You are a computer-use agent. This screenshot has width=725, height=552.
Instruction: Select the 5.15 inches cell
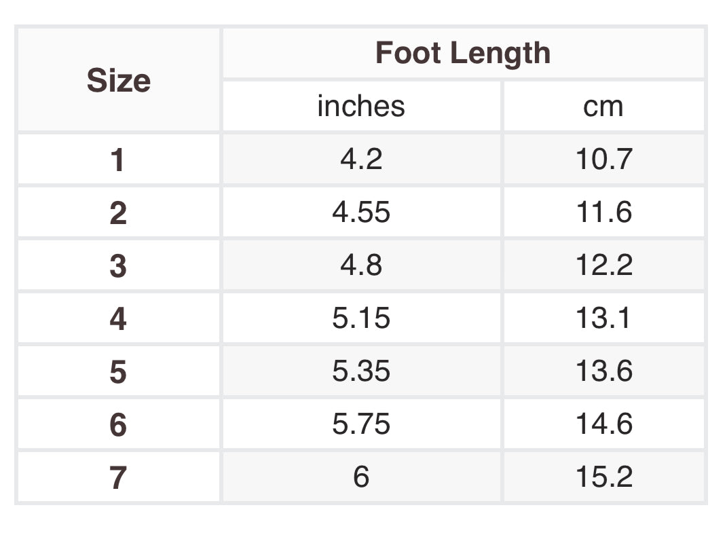click(361, 318)
